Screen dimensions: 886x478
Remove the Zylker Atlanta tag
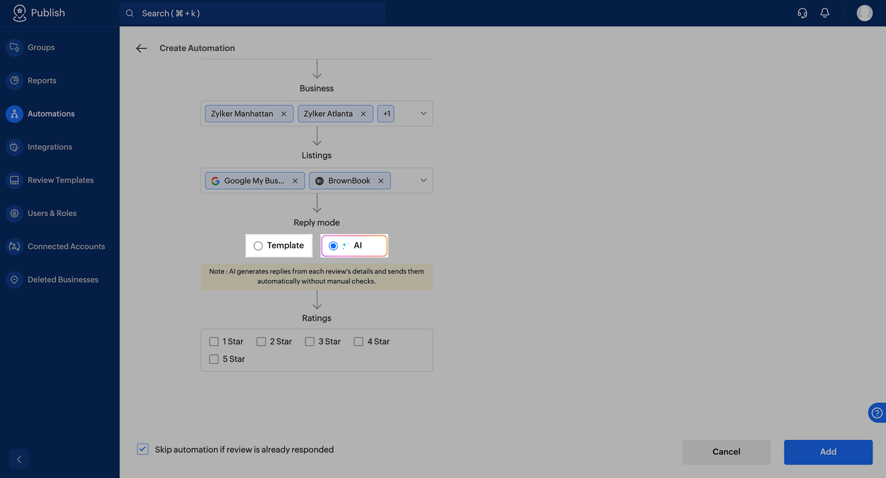tap(363, 114)
